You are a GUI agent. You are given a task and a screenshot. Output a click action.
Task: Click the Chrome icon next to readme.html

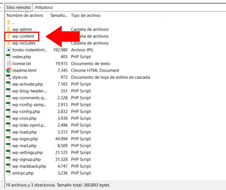tap(9, 70)
